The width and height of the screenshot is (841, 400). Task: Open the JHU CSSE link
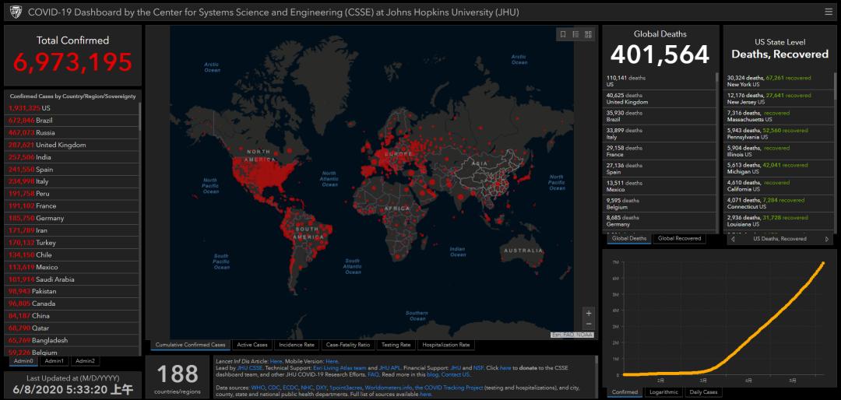(248, 368)
